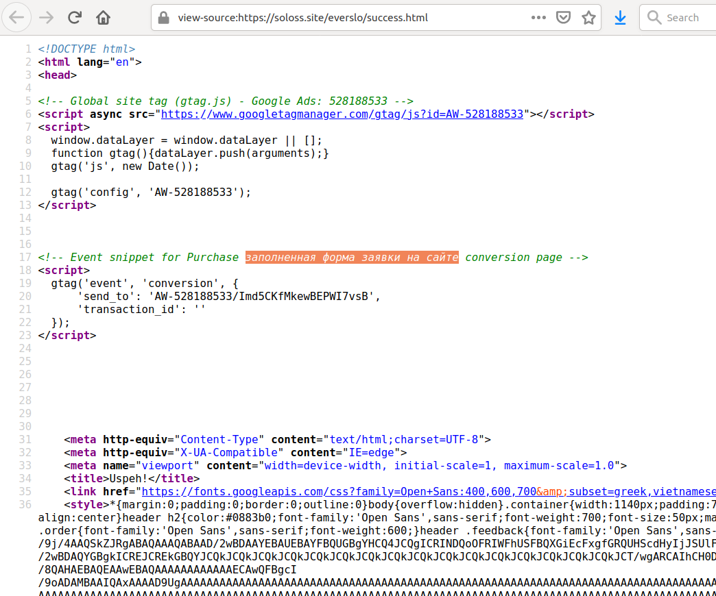716x596 pixels.
Task: Click the gtag('config', 'AW-528188533') line
Action: [x=151, y=192]
